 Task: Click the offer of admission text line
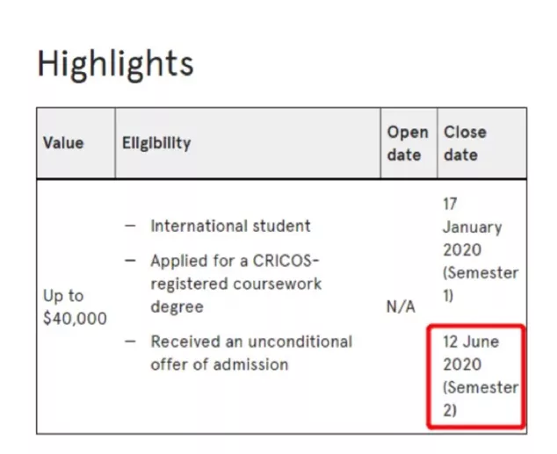click(220, 364)
